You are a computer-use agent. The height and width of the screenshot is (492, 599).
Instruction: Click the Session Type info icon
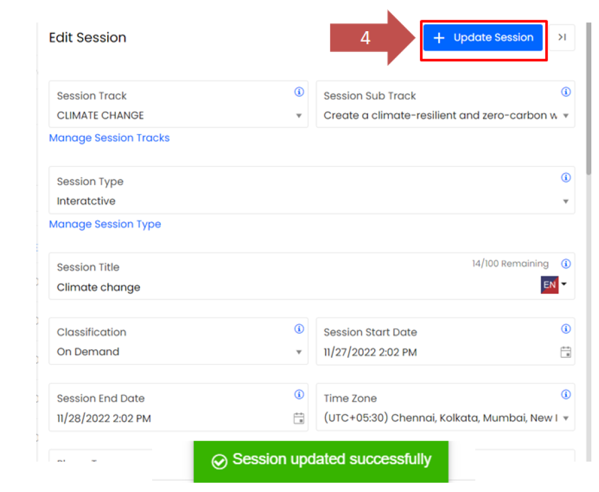click(x=566, y=178)
